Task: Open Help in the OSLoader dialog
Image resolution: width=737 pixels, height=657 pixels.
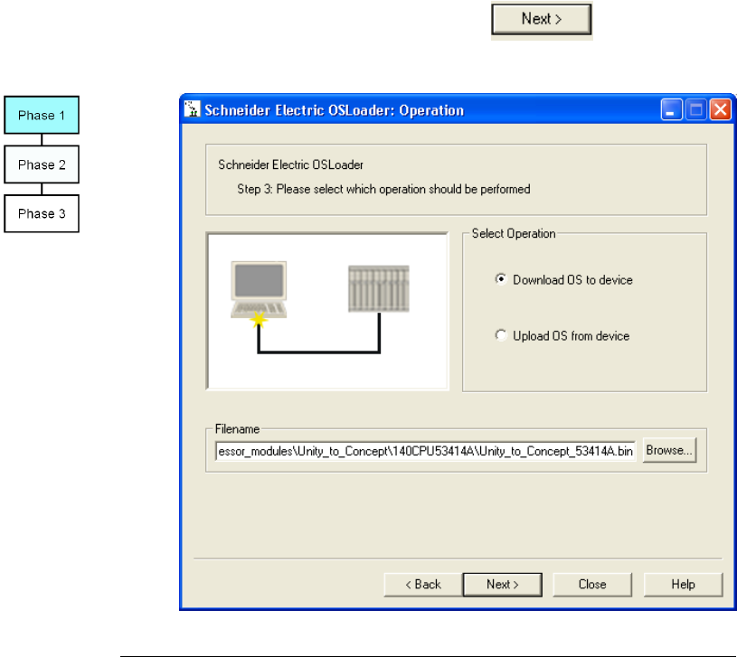Action: point(683,585)
